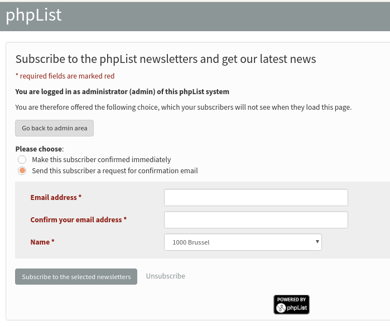The height and width of the screenshot is (327, 390).
Task: Click the page heading Subscribe to phpList newsletters
Action: click(166, 59)
